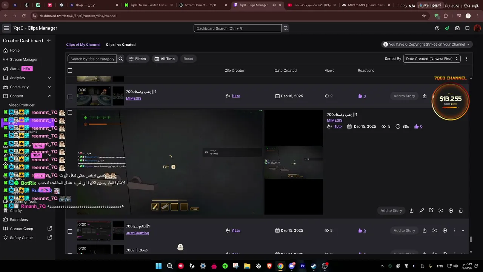Click Add to Story on expanded clip
483x272 pixels.
391,210
